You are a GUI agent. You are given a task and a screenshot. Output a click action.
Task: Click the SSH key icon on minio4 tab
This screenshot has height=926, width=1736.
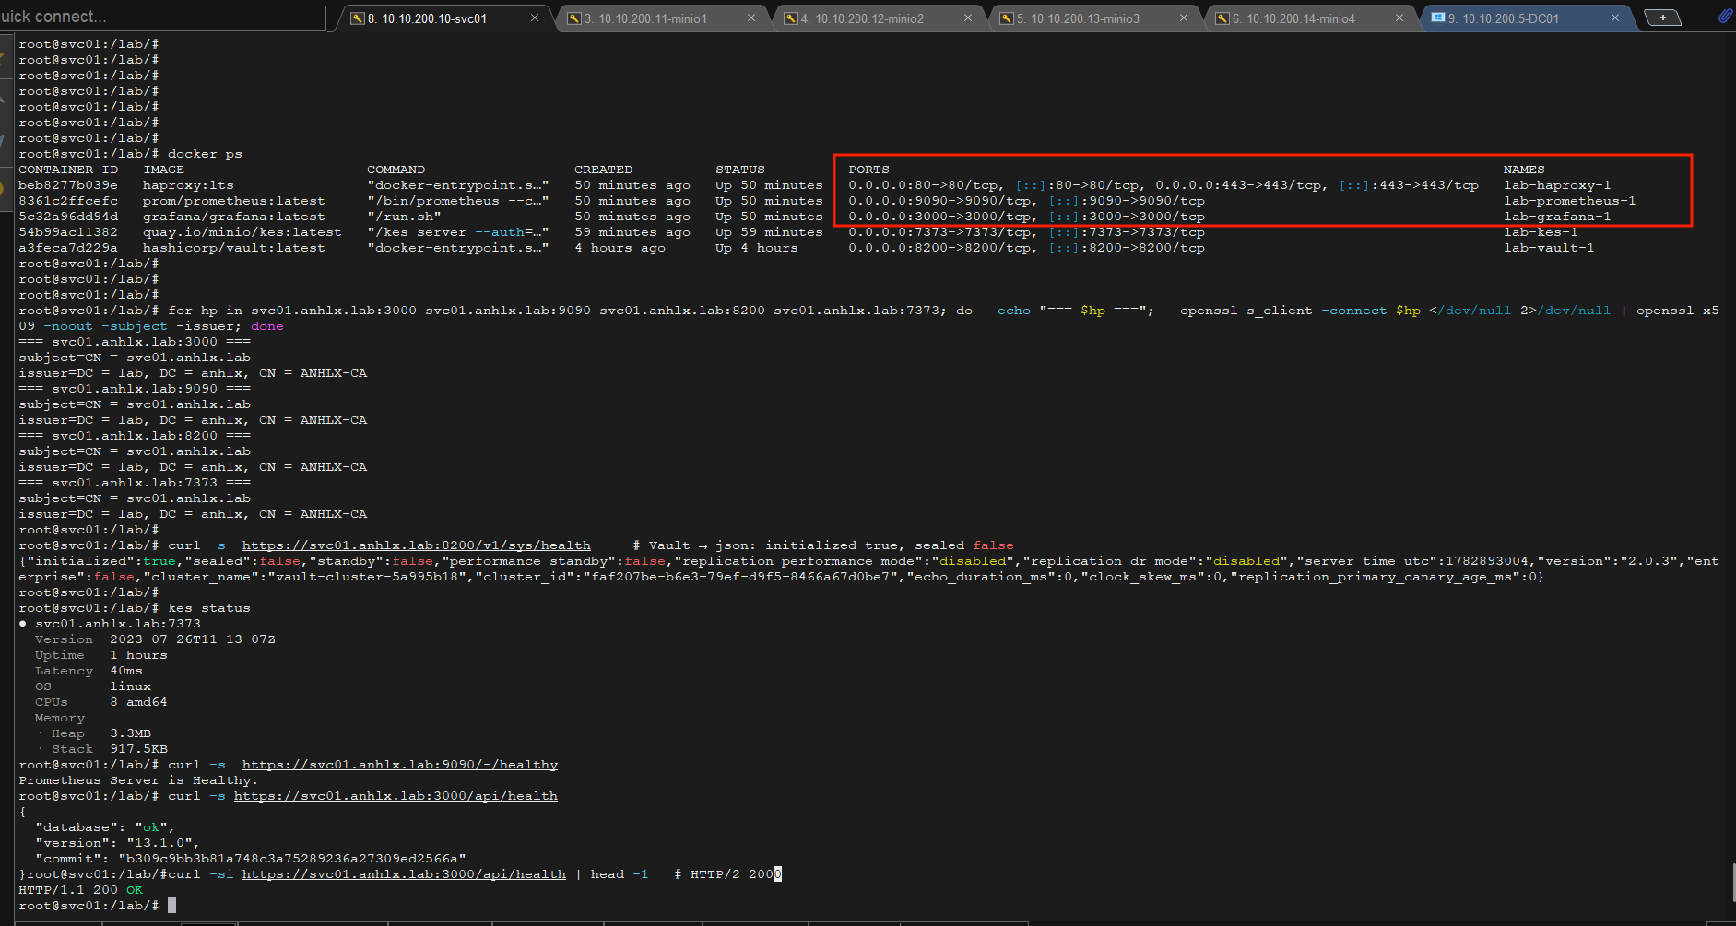(x=1222, y=18)
